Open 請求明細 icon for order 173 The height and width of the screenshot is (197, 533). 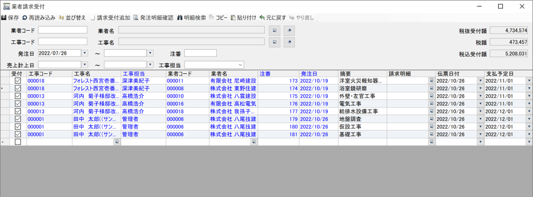click(432, 81)
